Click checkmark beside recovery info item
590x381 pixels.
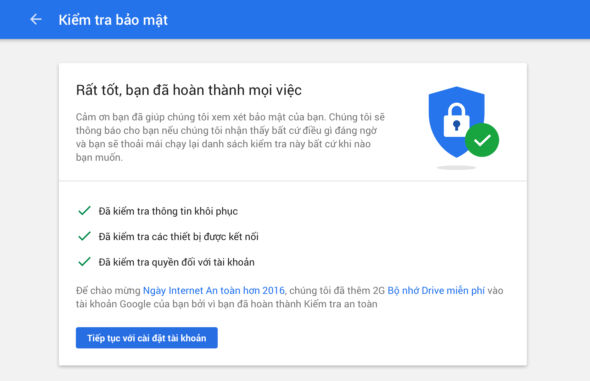tap(84, 211)
